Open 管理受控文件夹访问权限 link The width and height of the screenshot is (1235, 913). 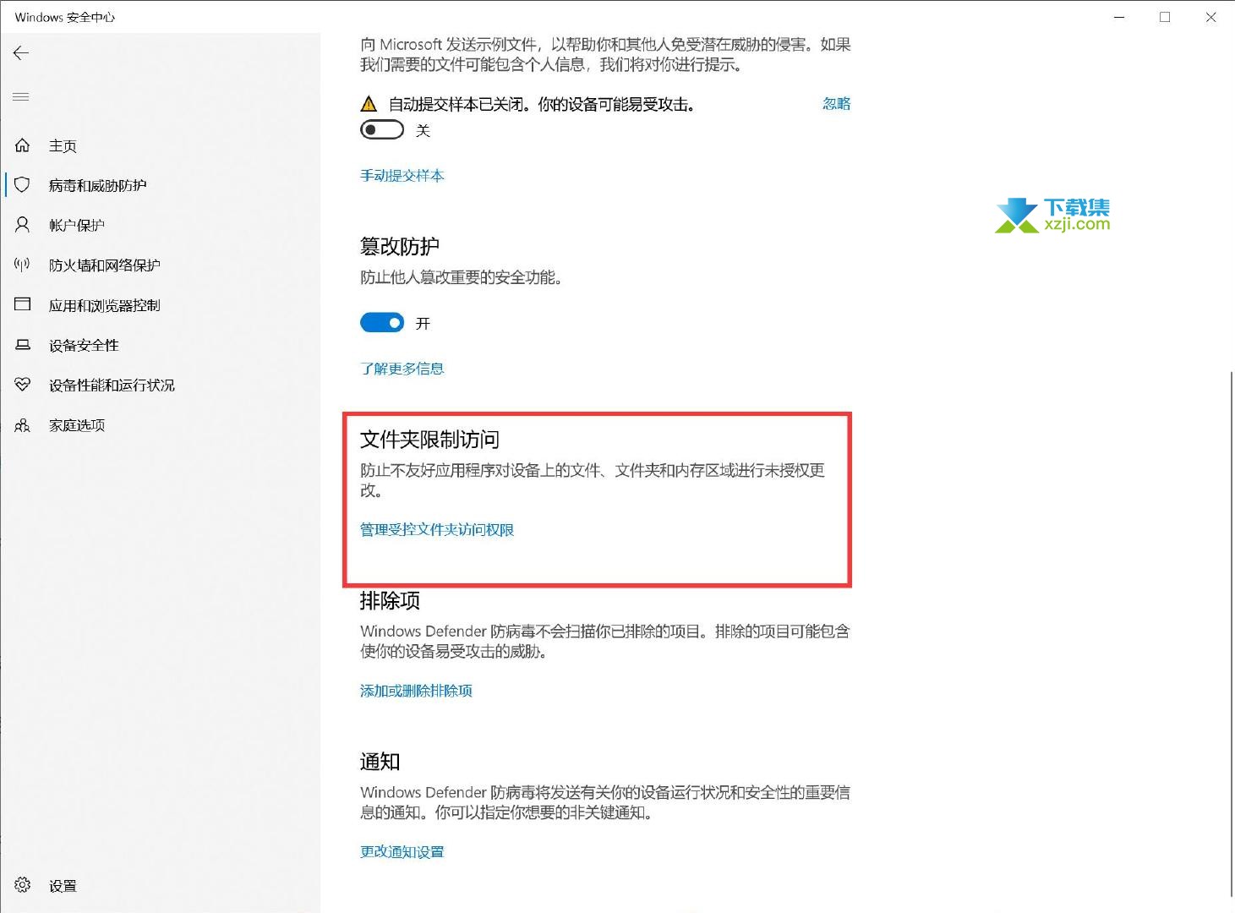click(x=437, y=529)
